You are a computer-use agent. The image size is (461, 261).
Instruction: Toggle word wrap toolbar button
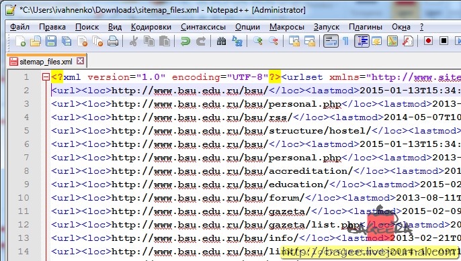pyautogui.click(x=331, y=41)
